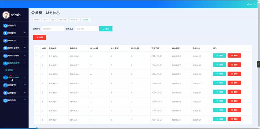The image size is (260, 129).
Task: Click the 我的信息 card icon
Action: 5,100
